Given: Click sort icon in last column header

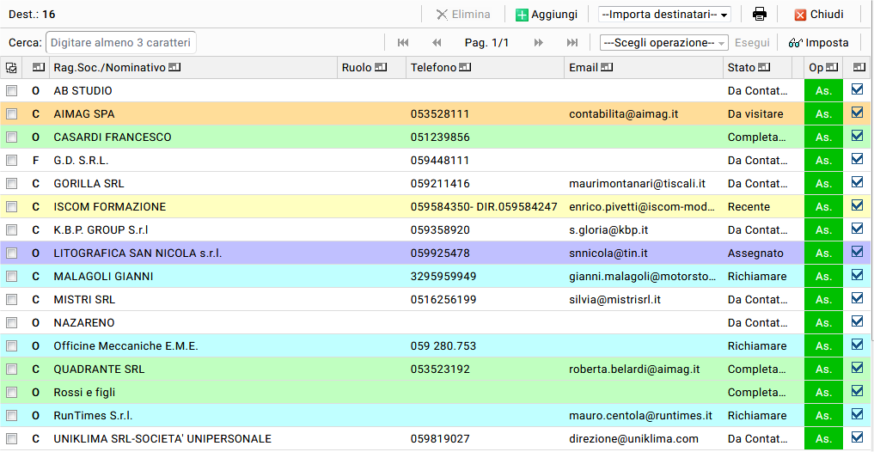Looking at the screenshot, I should [x=859, y=67].
